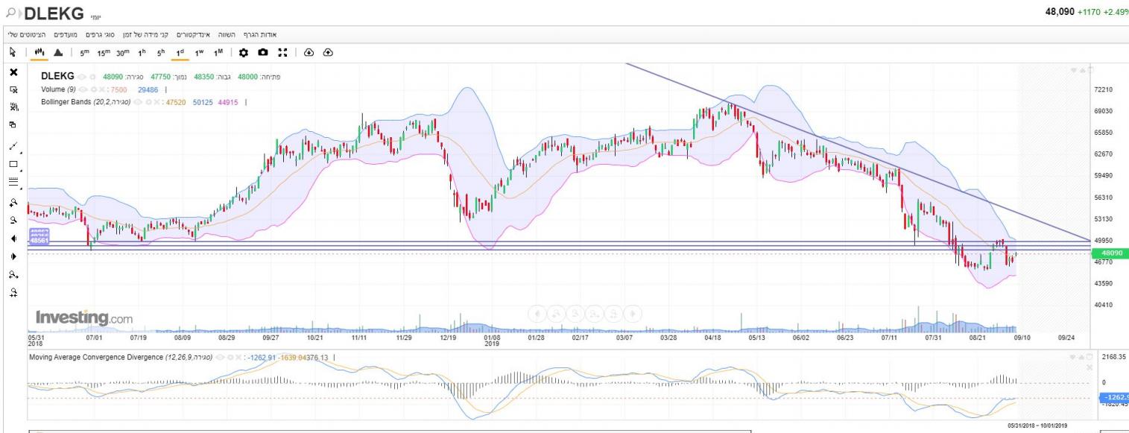Enter fullscreen chart mode
This screenshot has width=1129, height=433.
(x=282, y=53)
